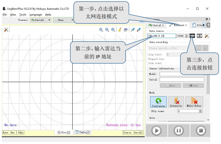Add a new connector with plus icon
Image resolution: width=221 pixels, height=144 pixels.
208,25
